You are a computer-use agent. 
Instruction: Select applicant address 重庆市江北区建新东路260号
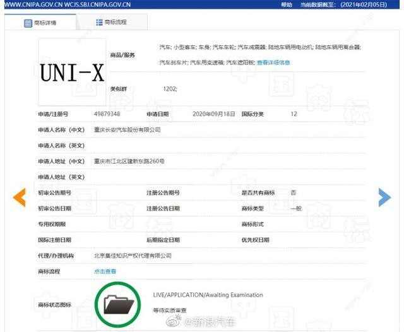[x=129, y=161]
